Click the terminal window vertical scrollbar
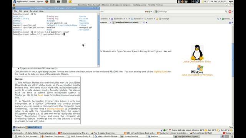246x138 pixels. point(98,40)
